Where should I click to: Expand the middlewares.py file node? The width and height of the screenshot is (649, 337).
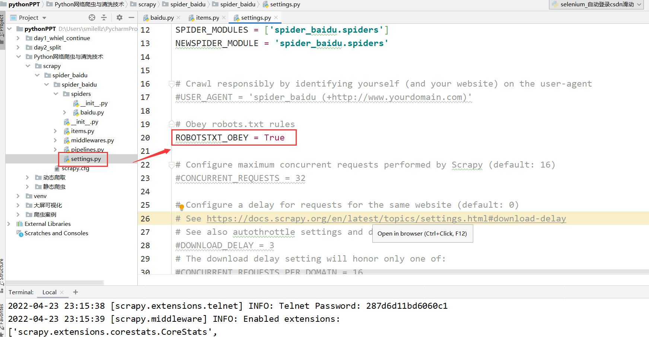point(55,140)
